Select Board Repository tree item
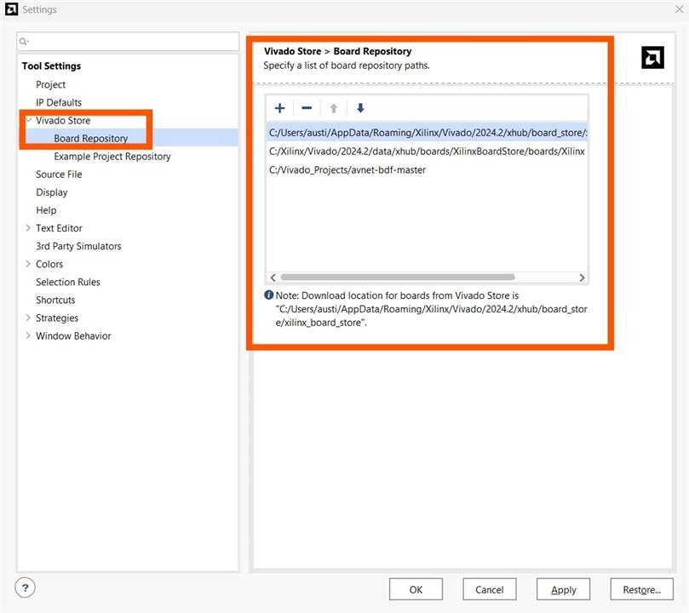Viewport: 689px width, 613px height. click(90, 138)
